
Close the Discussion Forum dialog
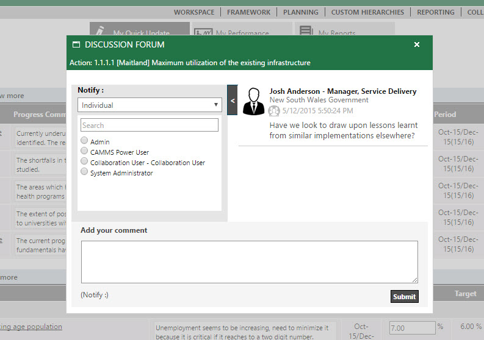(417, 44)
